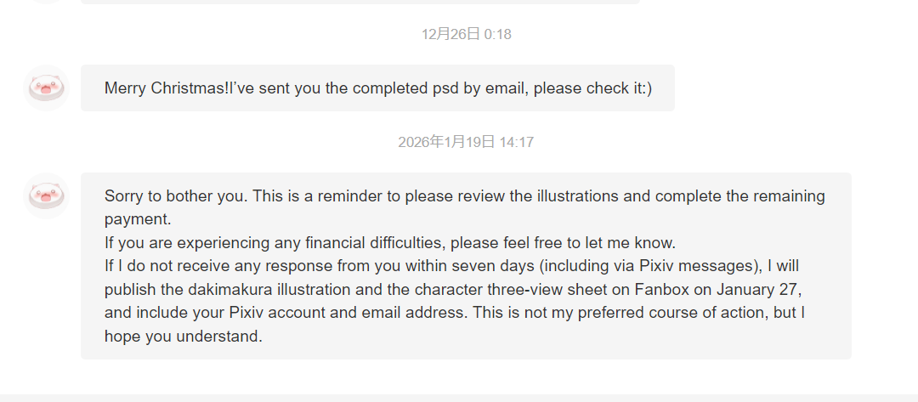Image resolution: width=918 pixels, height=402 pixels.
Task: Click the 2026年1月19日 14:17 timestamp
Action: (466, 142)
